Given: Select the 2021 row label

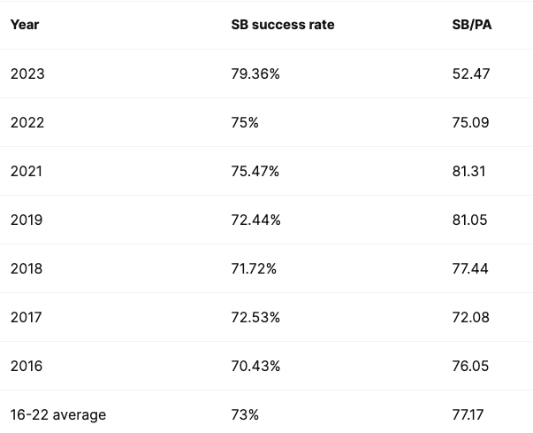Looking at the screenshot, I should pos(27,171).
